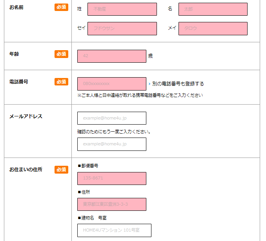266x241 pixels.
Task: Focus the メイ katakana given name field
Action: pyautogui.click(x=213, y=29)
